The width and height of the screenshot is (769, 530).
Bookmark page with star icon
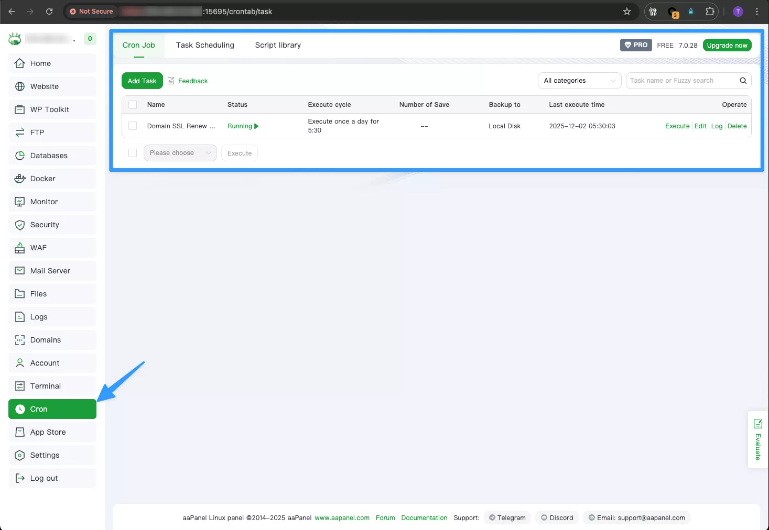626,12
